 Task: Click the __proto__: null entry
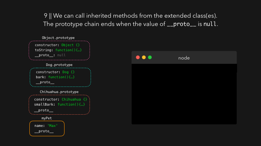pos(50,55)
